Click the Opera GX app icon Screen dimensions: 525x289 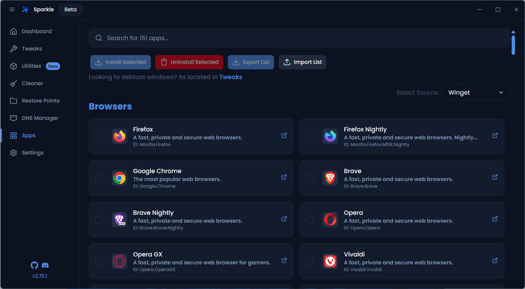coord(119,261)
